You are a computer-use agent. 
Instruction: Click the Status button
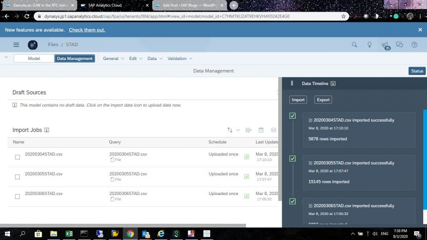coord(417,71)
